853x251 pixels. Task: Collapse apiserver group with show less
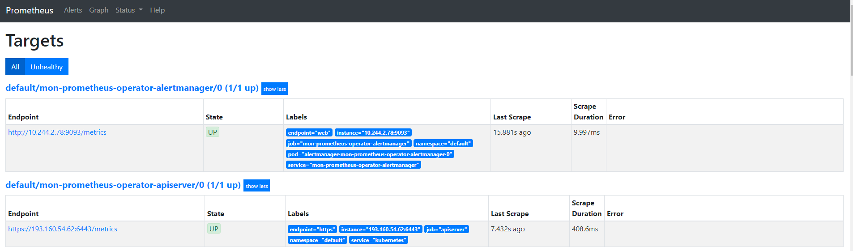click(256, 186)
